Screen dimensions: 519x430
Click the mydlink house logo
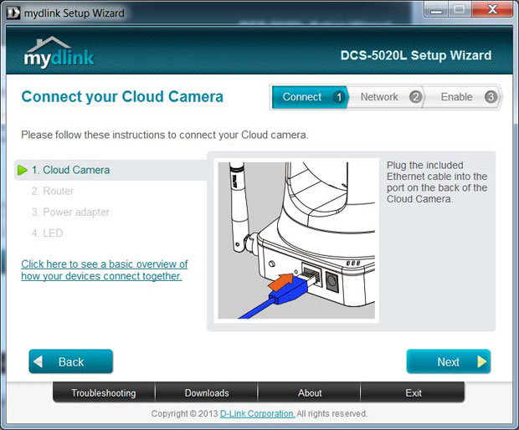click(x=59, y=52)
